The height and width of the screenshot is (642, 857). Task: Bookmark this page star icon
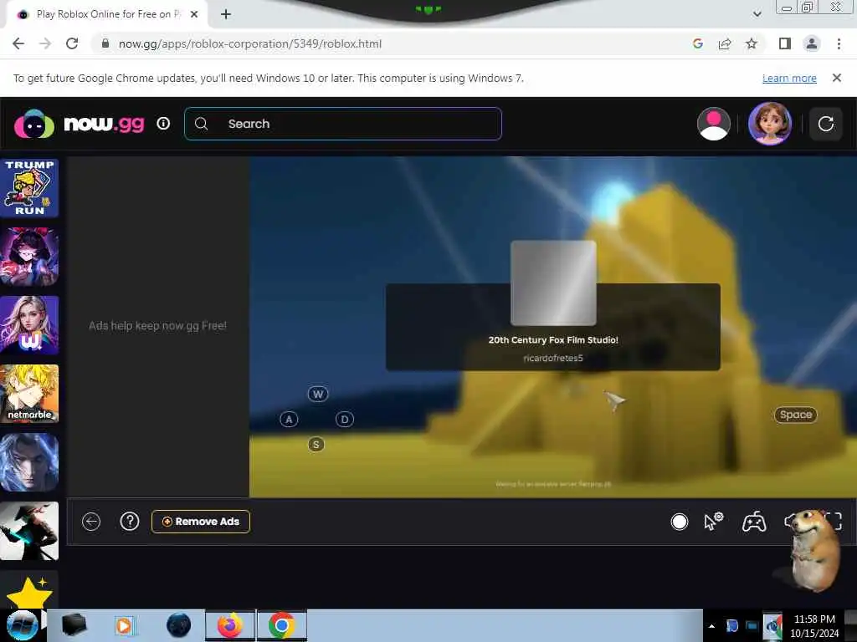(752, 43)
